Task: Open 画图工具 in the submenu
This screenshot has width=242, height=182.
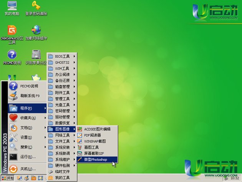Action: (97, 147)
